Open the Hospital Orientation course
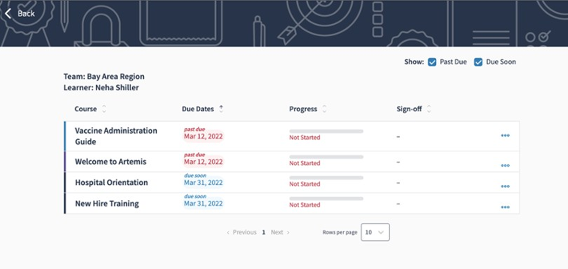568x269 pixels. click(111, 183)
